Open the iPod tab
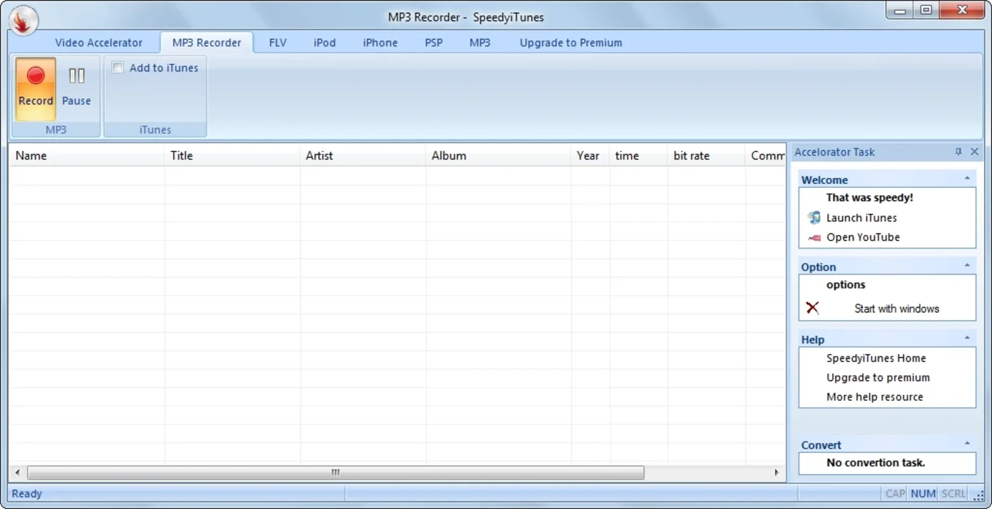This screenshot has width=992, height=509. click(325, 43)
